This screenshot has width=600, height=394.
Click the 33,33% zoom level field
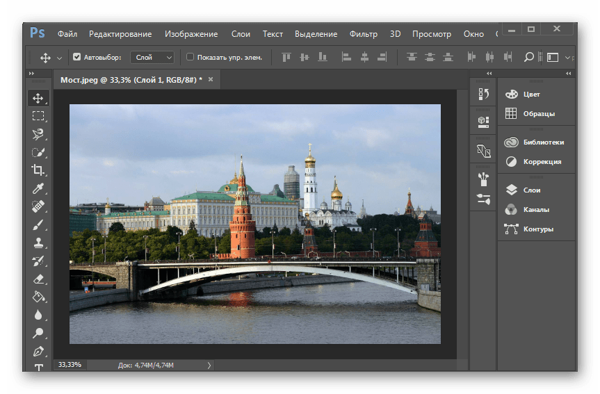70,364
